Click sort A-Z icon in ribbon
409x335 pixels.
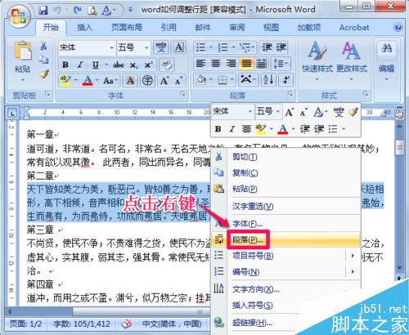[x=268, y=80]
